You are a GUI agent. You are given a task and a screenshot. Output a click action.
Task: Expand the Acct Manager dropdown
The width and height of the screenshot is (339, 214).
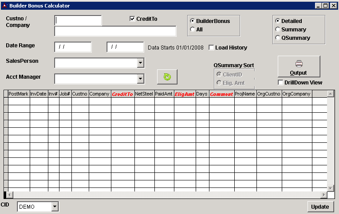140,79
